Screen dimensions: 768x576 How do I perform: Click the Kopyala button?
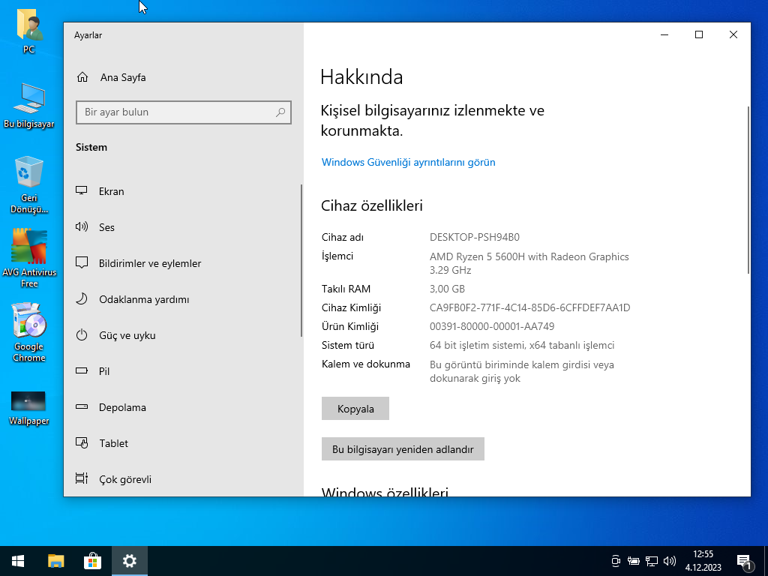355,409
